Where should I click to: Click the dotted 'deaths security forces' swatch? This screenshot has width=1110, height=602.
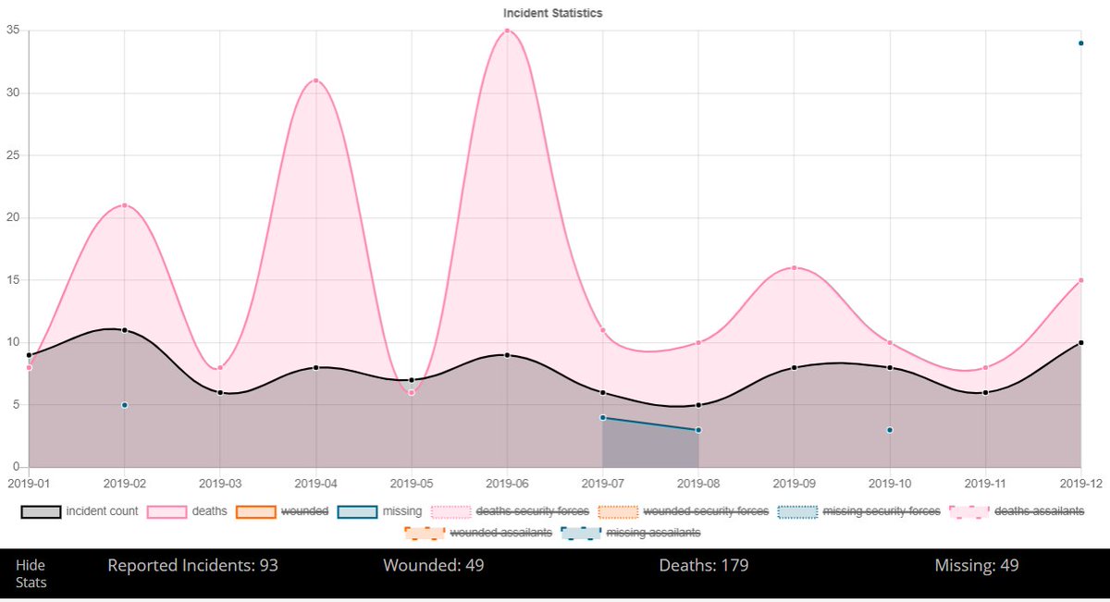(452, 510)
